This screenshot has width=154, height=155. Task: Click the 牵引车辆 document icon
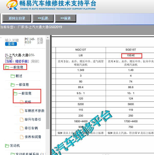point(22,128)
